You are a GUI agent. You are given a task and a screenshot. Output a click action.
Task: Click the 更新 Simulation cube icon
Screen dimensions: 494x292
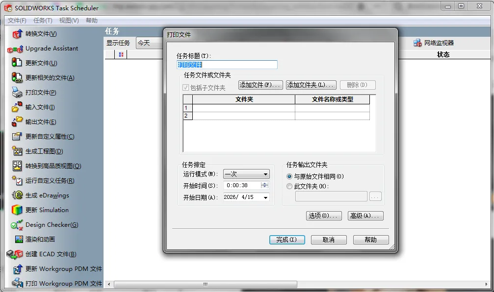pos(17,210)
